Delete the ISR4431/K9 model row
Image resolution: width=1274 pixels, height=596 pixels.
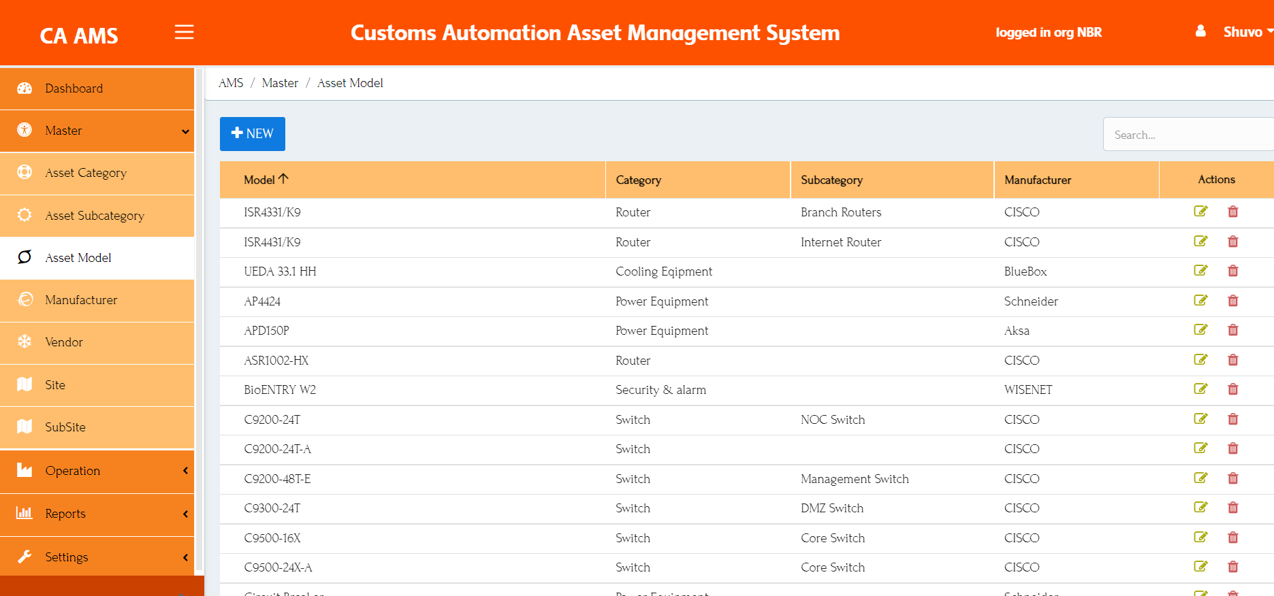pyautogui.click(x=1232, y=242)
